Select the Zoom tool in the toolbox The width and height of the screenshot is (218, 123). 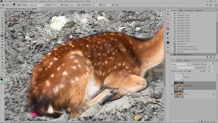[2, 71]
